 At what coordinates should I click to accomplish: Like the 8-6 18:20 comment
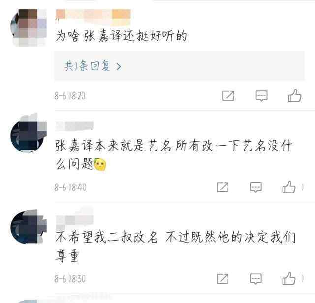[x=294, y=96]
